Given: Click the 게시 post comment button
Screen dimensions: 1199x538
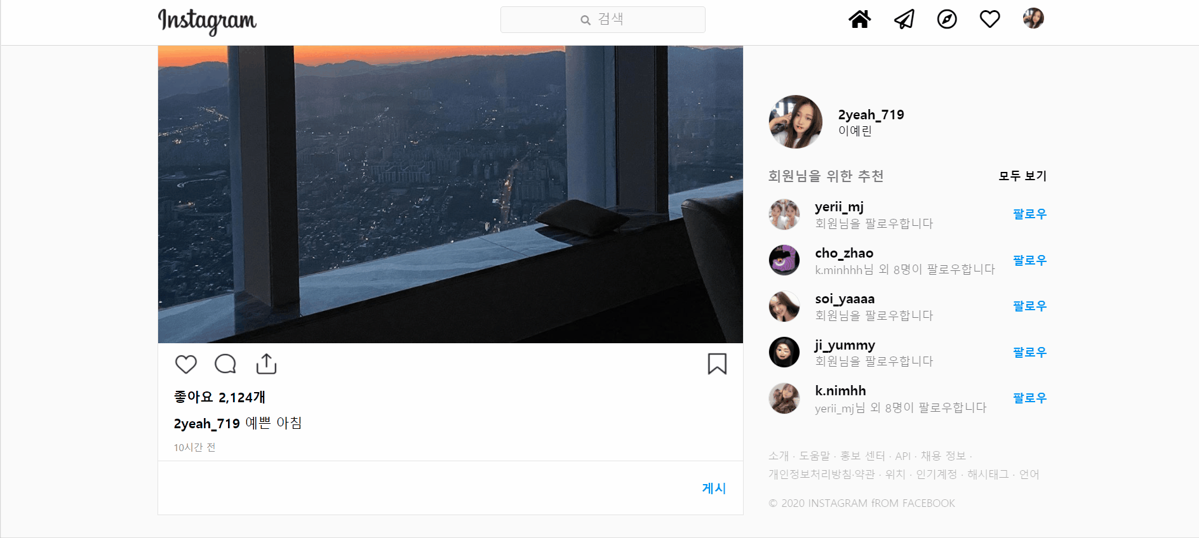Looking at the screenshot, I should [714, 488].
